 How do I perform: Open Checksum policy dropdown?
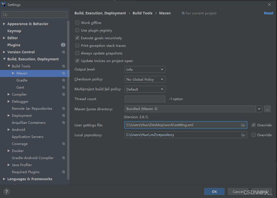(145, 79)
